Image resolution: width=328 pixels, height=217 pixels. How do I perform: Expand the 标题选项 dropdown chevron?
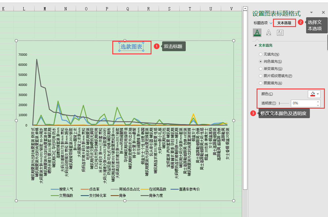[x=271, y=23]
